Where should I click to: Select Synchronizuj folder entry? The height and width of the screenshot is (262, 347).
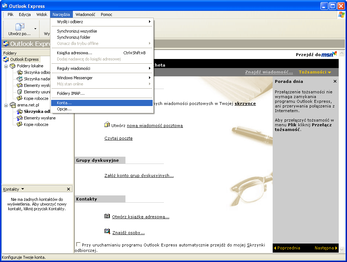coord(102,37)
